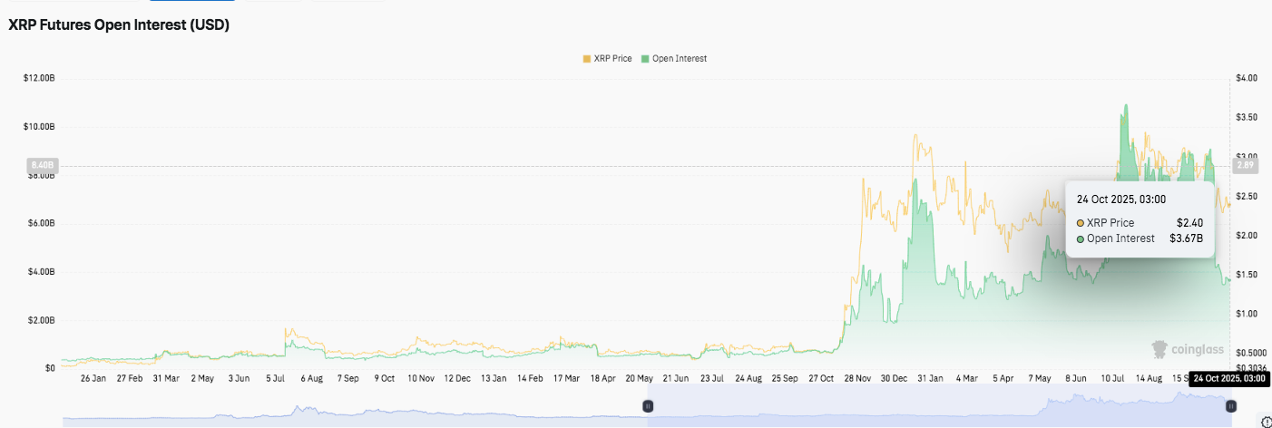
Task: Click the green Open Interest dot in tooltip
Action: pyautogui.click(x=1081, y=239)
